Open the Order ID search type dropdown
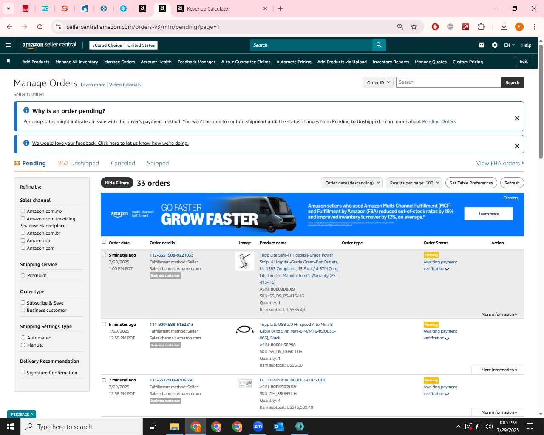This screenshot has height=435, width=544. (378, 82)
